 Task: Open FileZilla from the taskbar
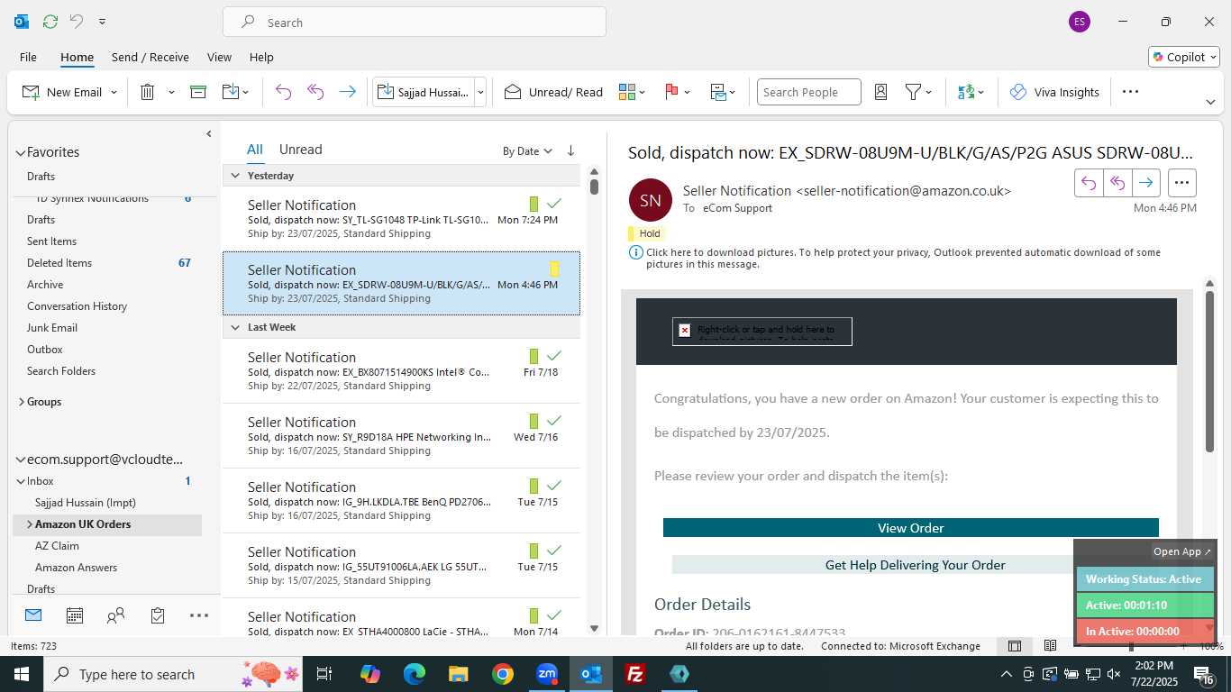(x=635, y=674)
